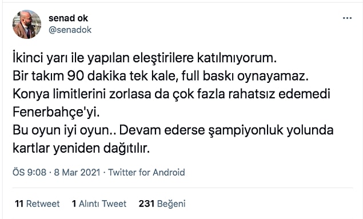Show the Alıntı Tweet quotes list
This screenshot has height=219, width=363.
[x=99, y=204]
